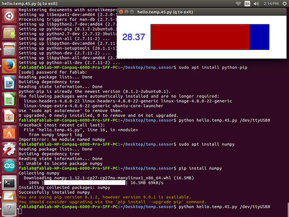
Task: Click the pip upgrade command warning line
Action: [x=112, y=202]
